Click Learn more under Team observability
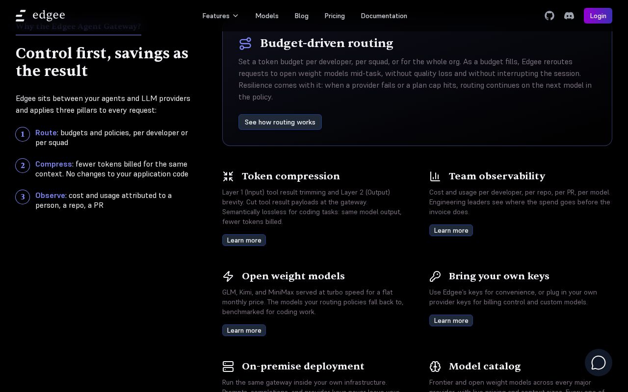Viewport: 628px width, 392px height. 451,230
